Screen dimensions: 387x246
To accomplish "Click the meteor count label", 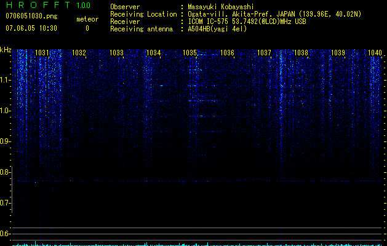I will click(87, 19).
